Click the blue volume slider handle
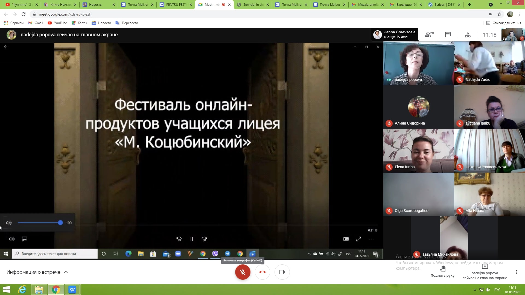Viewport: 525px width, 295px height. 60,223
